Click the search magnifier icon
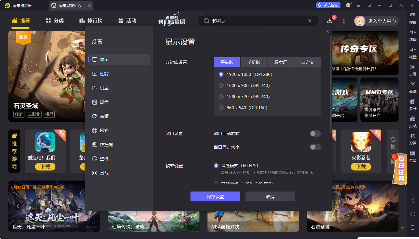 tap(206, 21)
